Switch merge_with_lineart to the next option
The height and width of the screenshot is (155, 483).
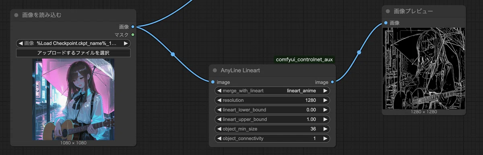pyautogui.click(x=325, y=91)
